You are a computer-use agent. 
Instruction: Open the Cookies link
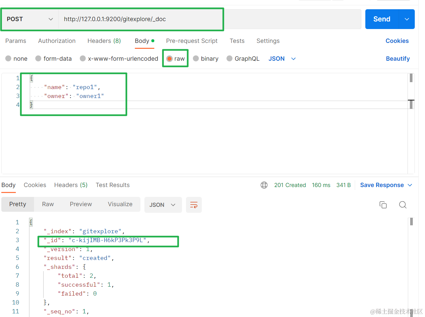(x=397, y=41)
